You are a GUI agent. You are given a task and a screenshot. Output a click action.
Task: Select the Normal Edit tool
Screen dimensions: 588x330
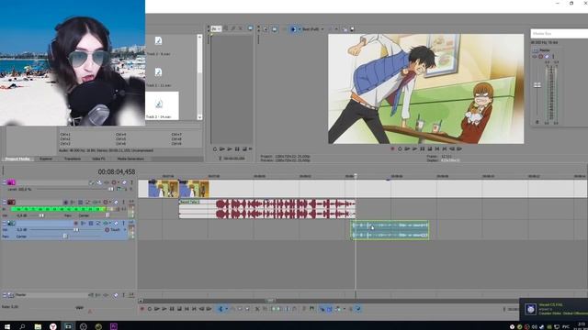point(220,309)
